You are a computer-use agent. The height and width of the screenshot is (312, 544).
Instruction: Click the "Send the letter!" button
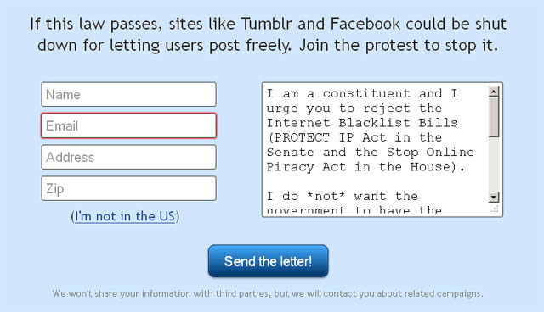coord(269,261)
